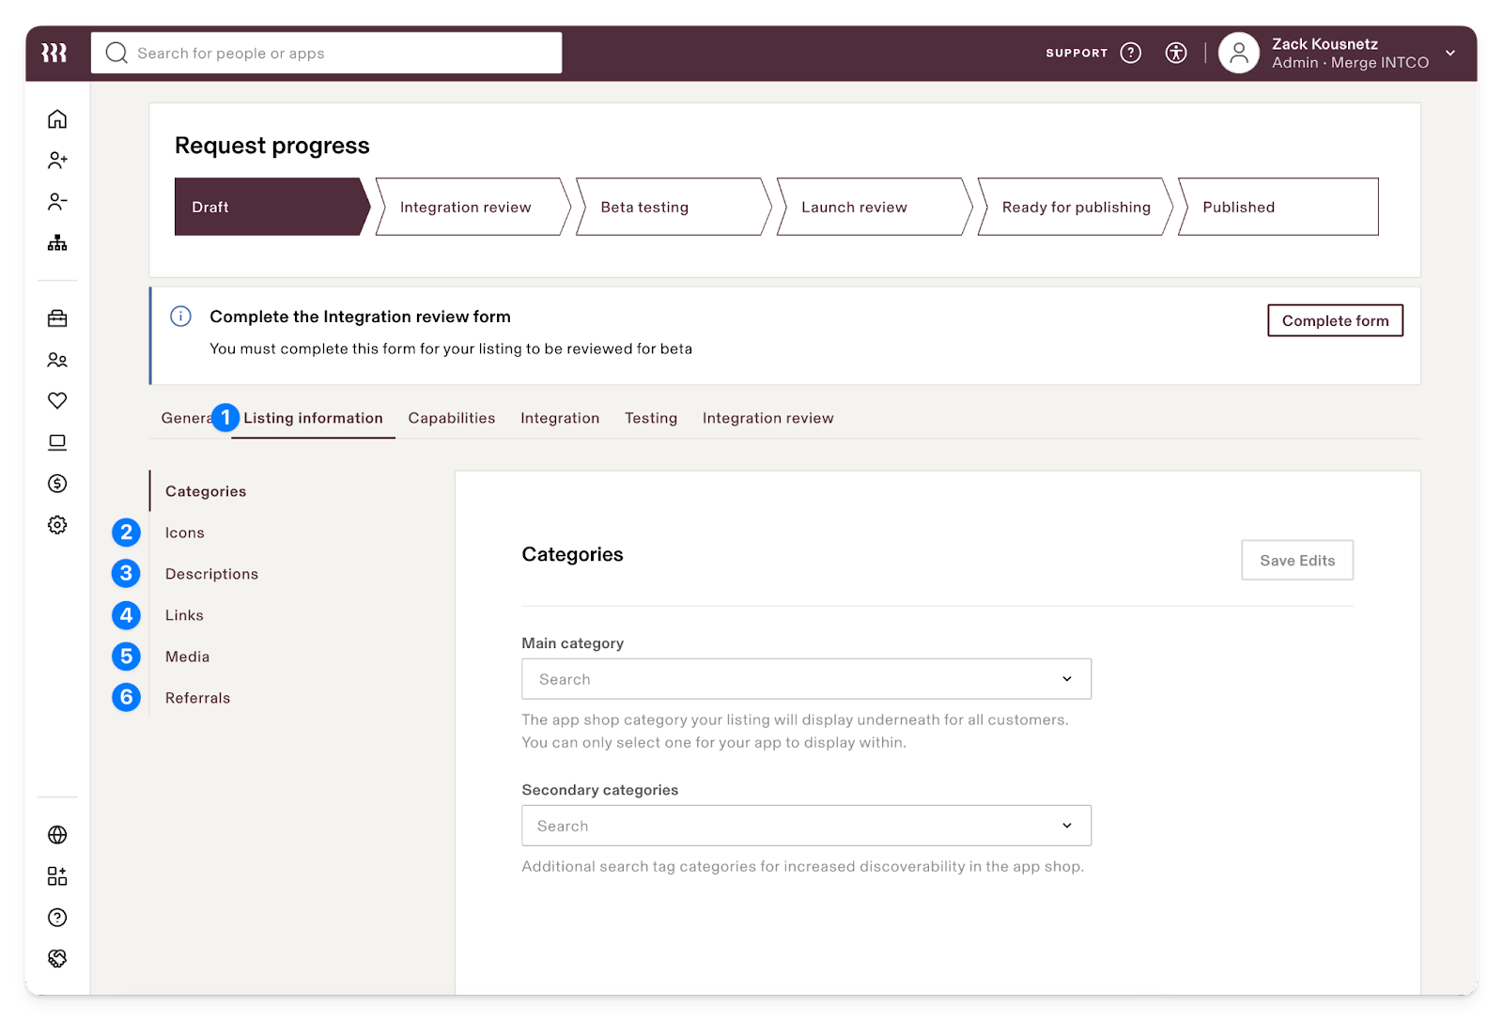Click the sidebar help question mark icon
The height and width of the screenshot is (1021, 1503).
[57, 918]
